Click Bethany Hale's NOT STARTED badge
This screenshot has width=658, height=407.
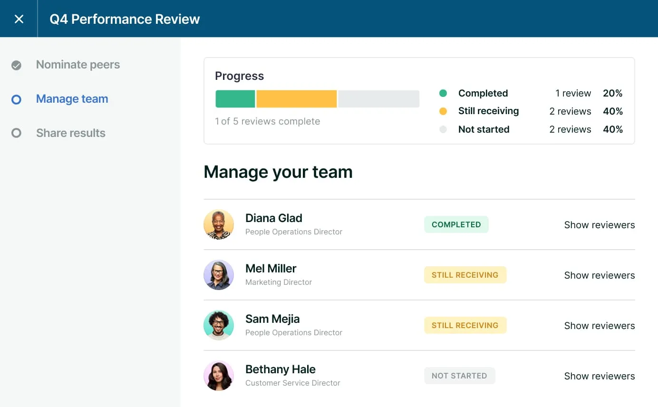[459, 375]
